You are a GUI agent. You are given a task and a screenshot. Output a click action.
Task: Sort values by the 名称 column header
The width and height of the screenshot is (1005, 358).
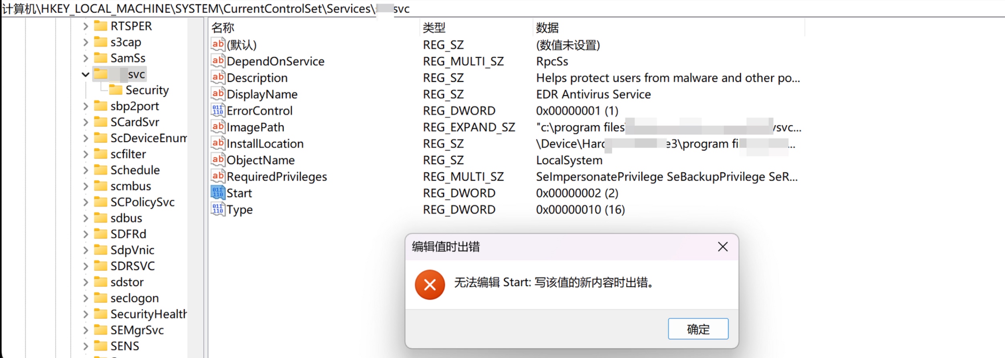click(223, 28)
